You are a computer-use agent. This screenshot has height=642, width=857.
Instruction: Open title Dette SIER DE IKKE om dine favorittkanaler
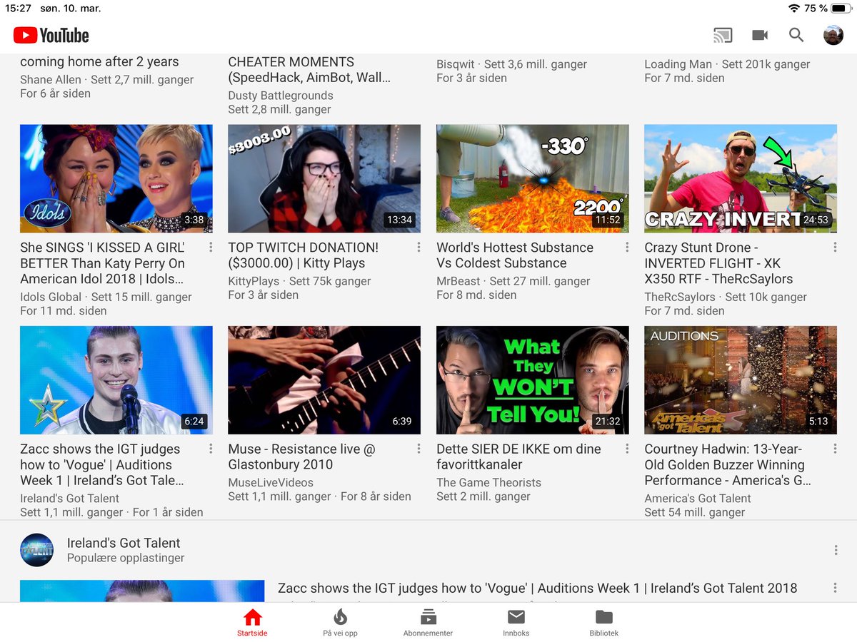pyautogui.click(x=518, y=457)
